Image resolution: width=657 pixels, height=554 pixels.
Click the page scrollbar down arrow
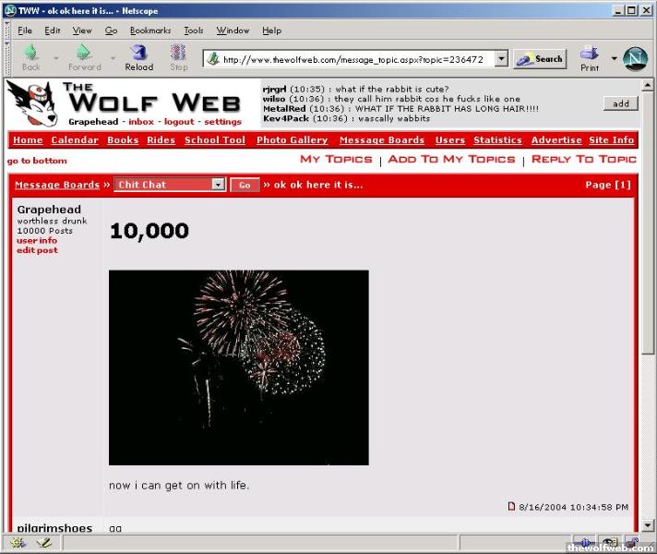648,525
